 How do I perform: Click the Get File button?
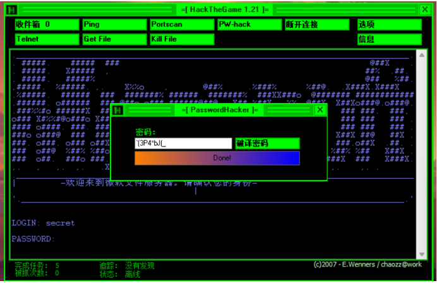[114, 39]
